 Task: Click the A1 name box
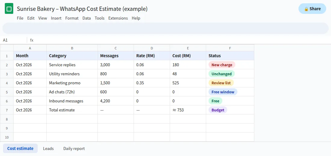14,40
